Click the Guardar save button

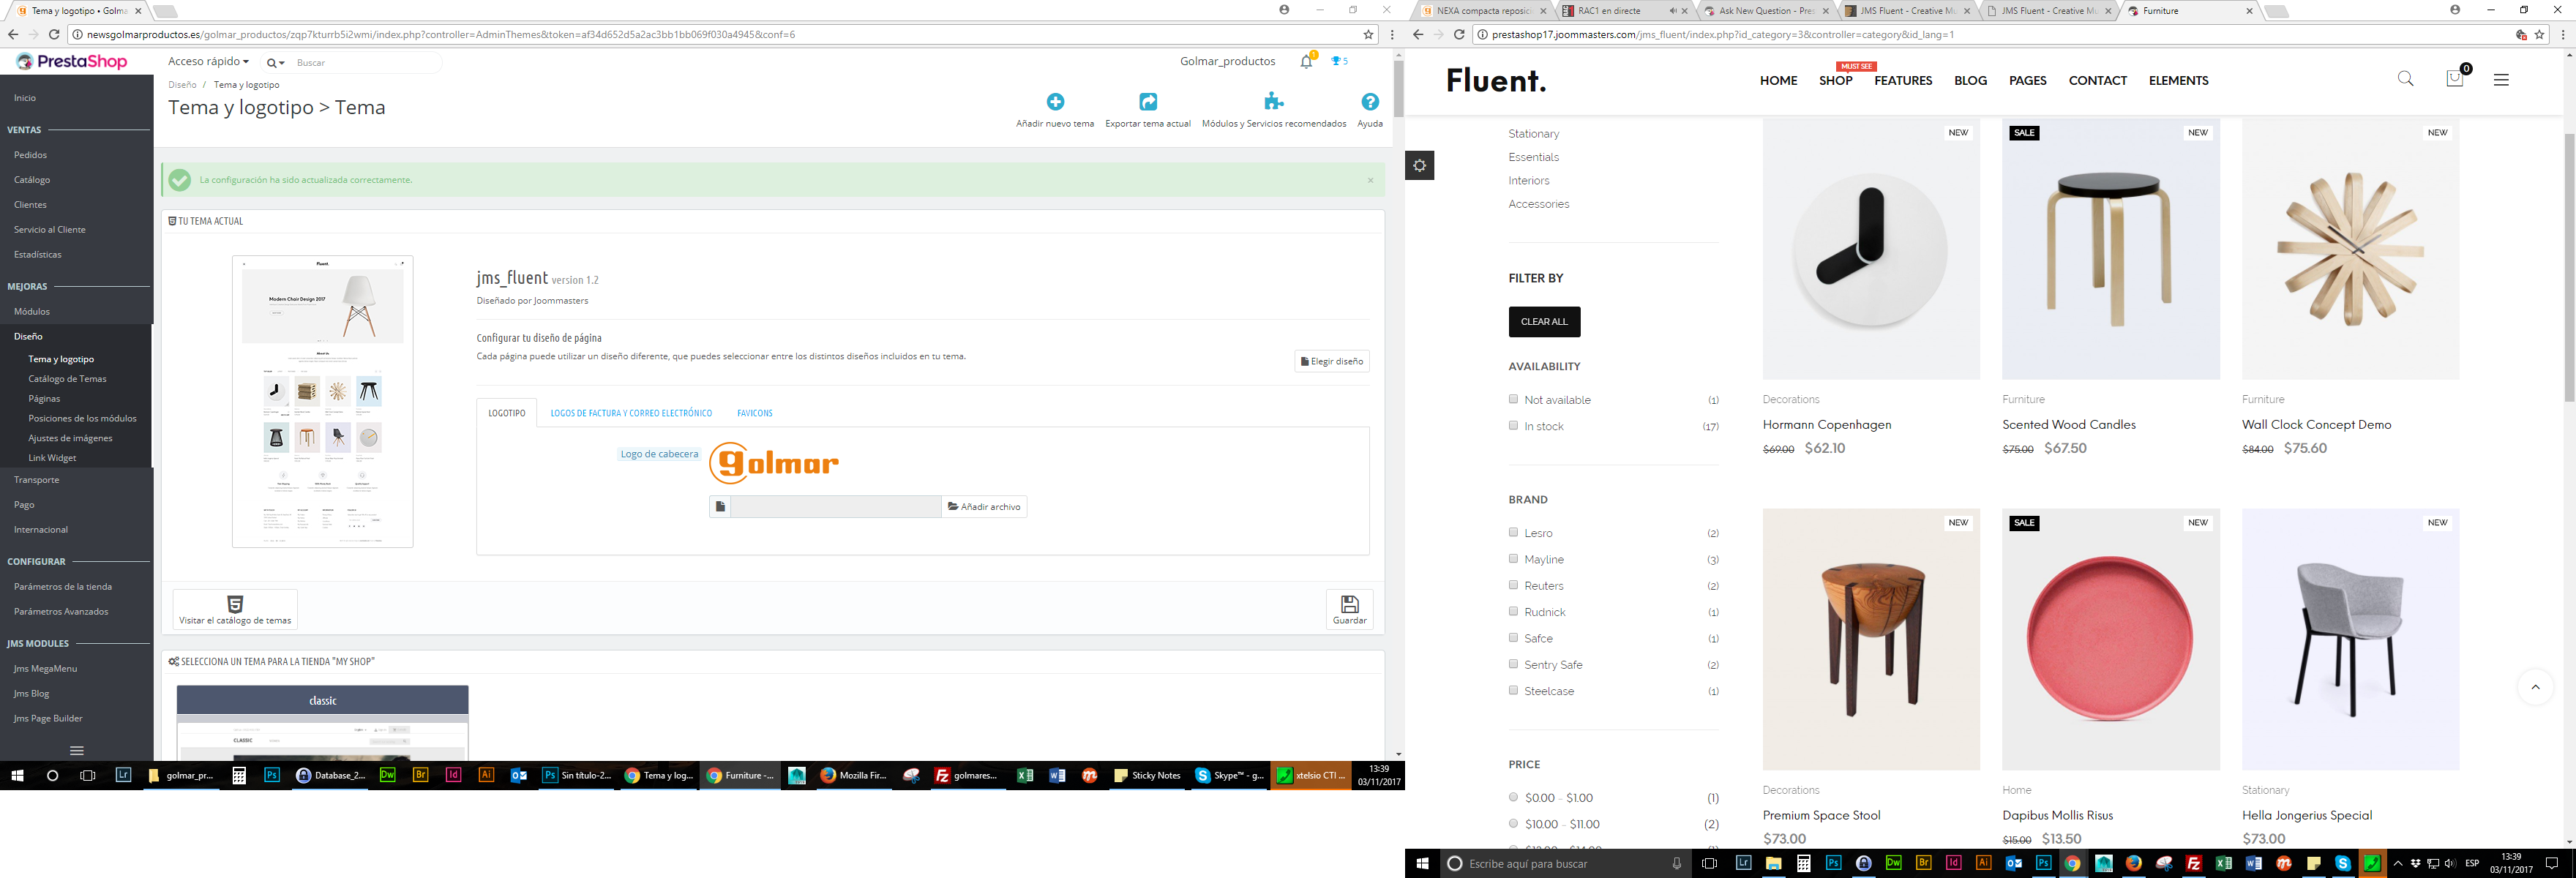click(1348, 609)
